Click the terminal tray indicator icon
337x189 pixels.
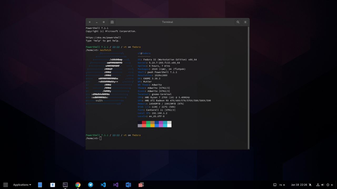click(275, 185)
